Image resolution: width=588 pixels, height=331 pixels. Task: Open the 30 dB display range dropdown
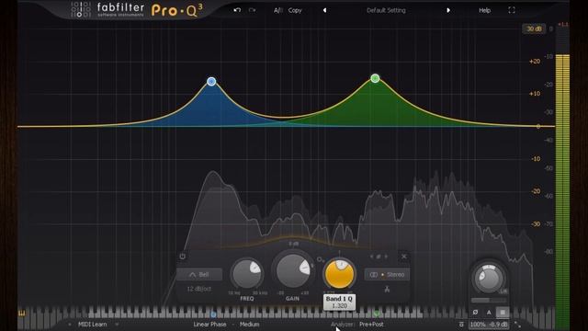pos(534,29)
